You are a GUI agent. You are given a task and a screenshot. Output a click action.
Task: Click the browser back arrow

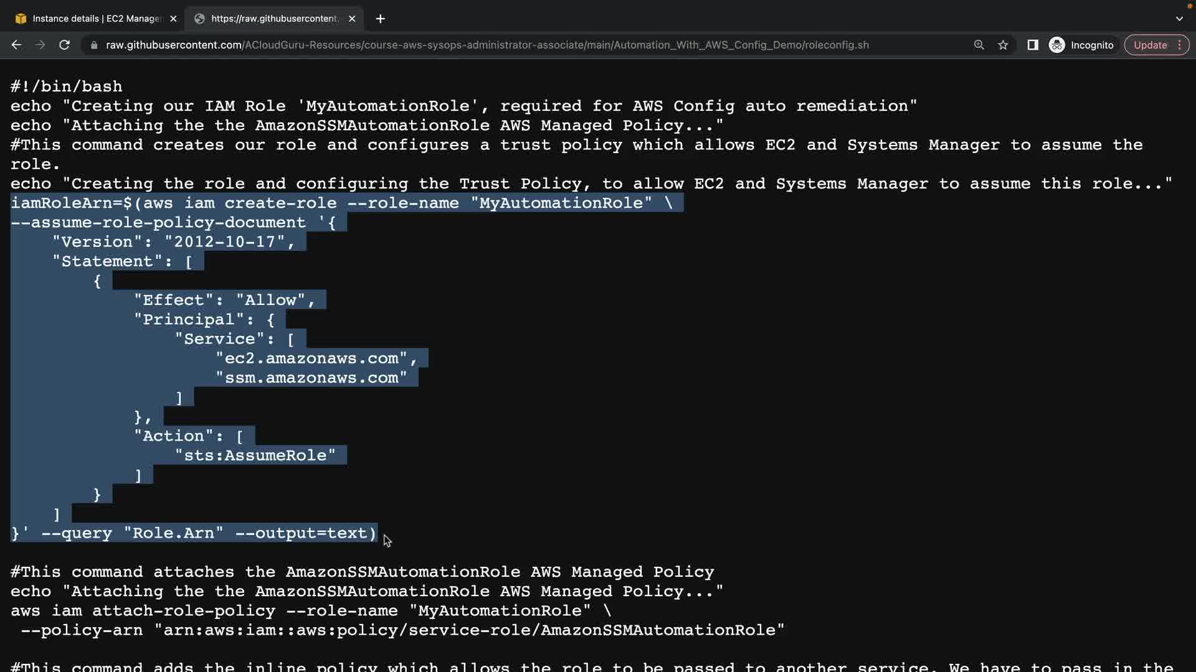(x=17, y=45)
